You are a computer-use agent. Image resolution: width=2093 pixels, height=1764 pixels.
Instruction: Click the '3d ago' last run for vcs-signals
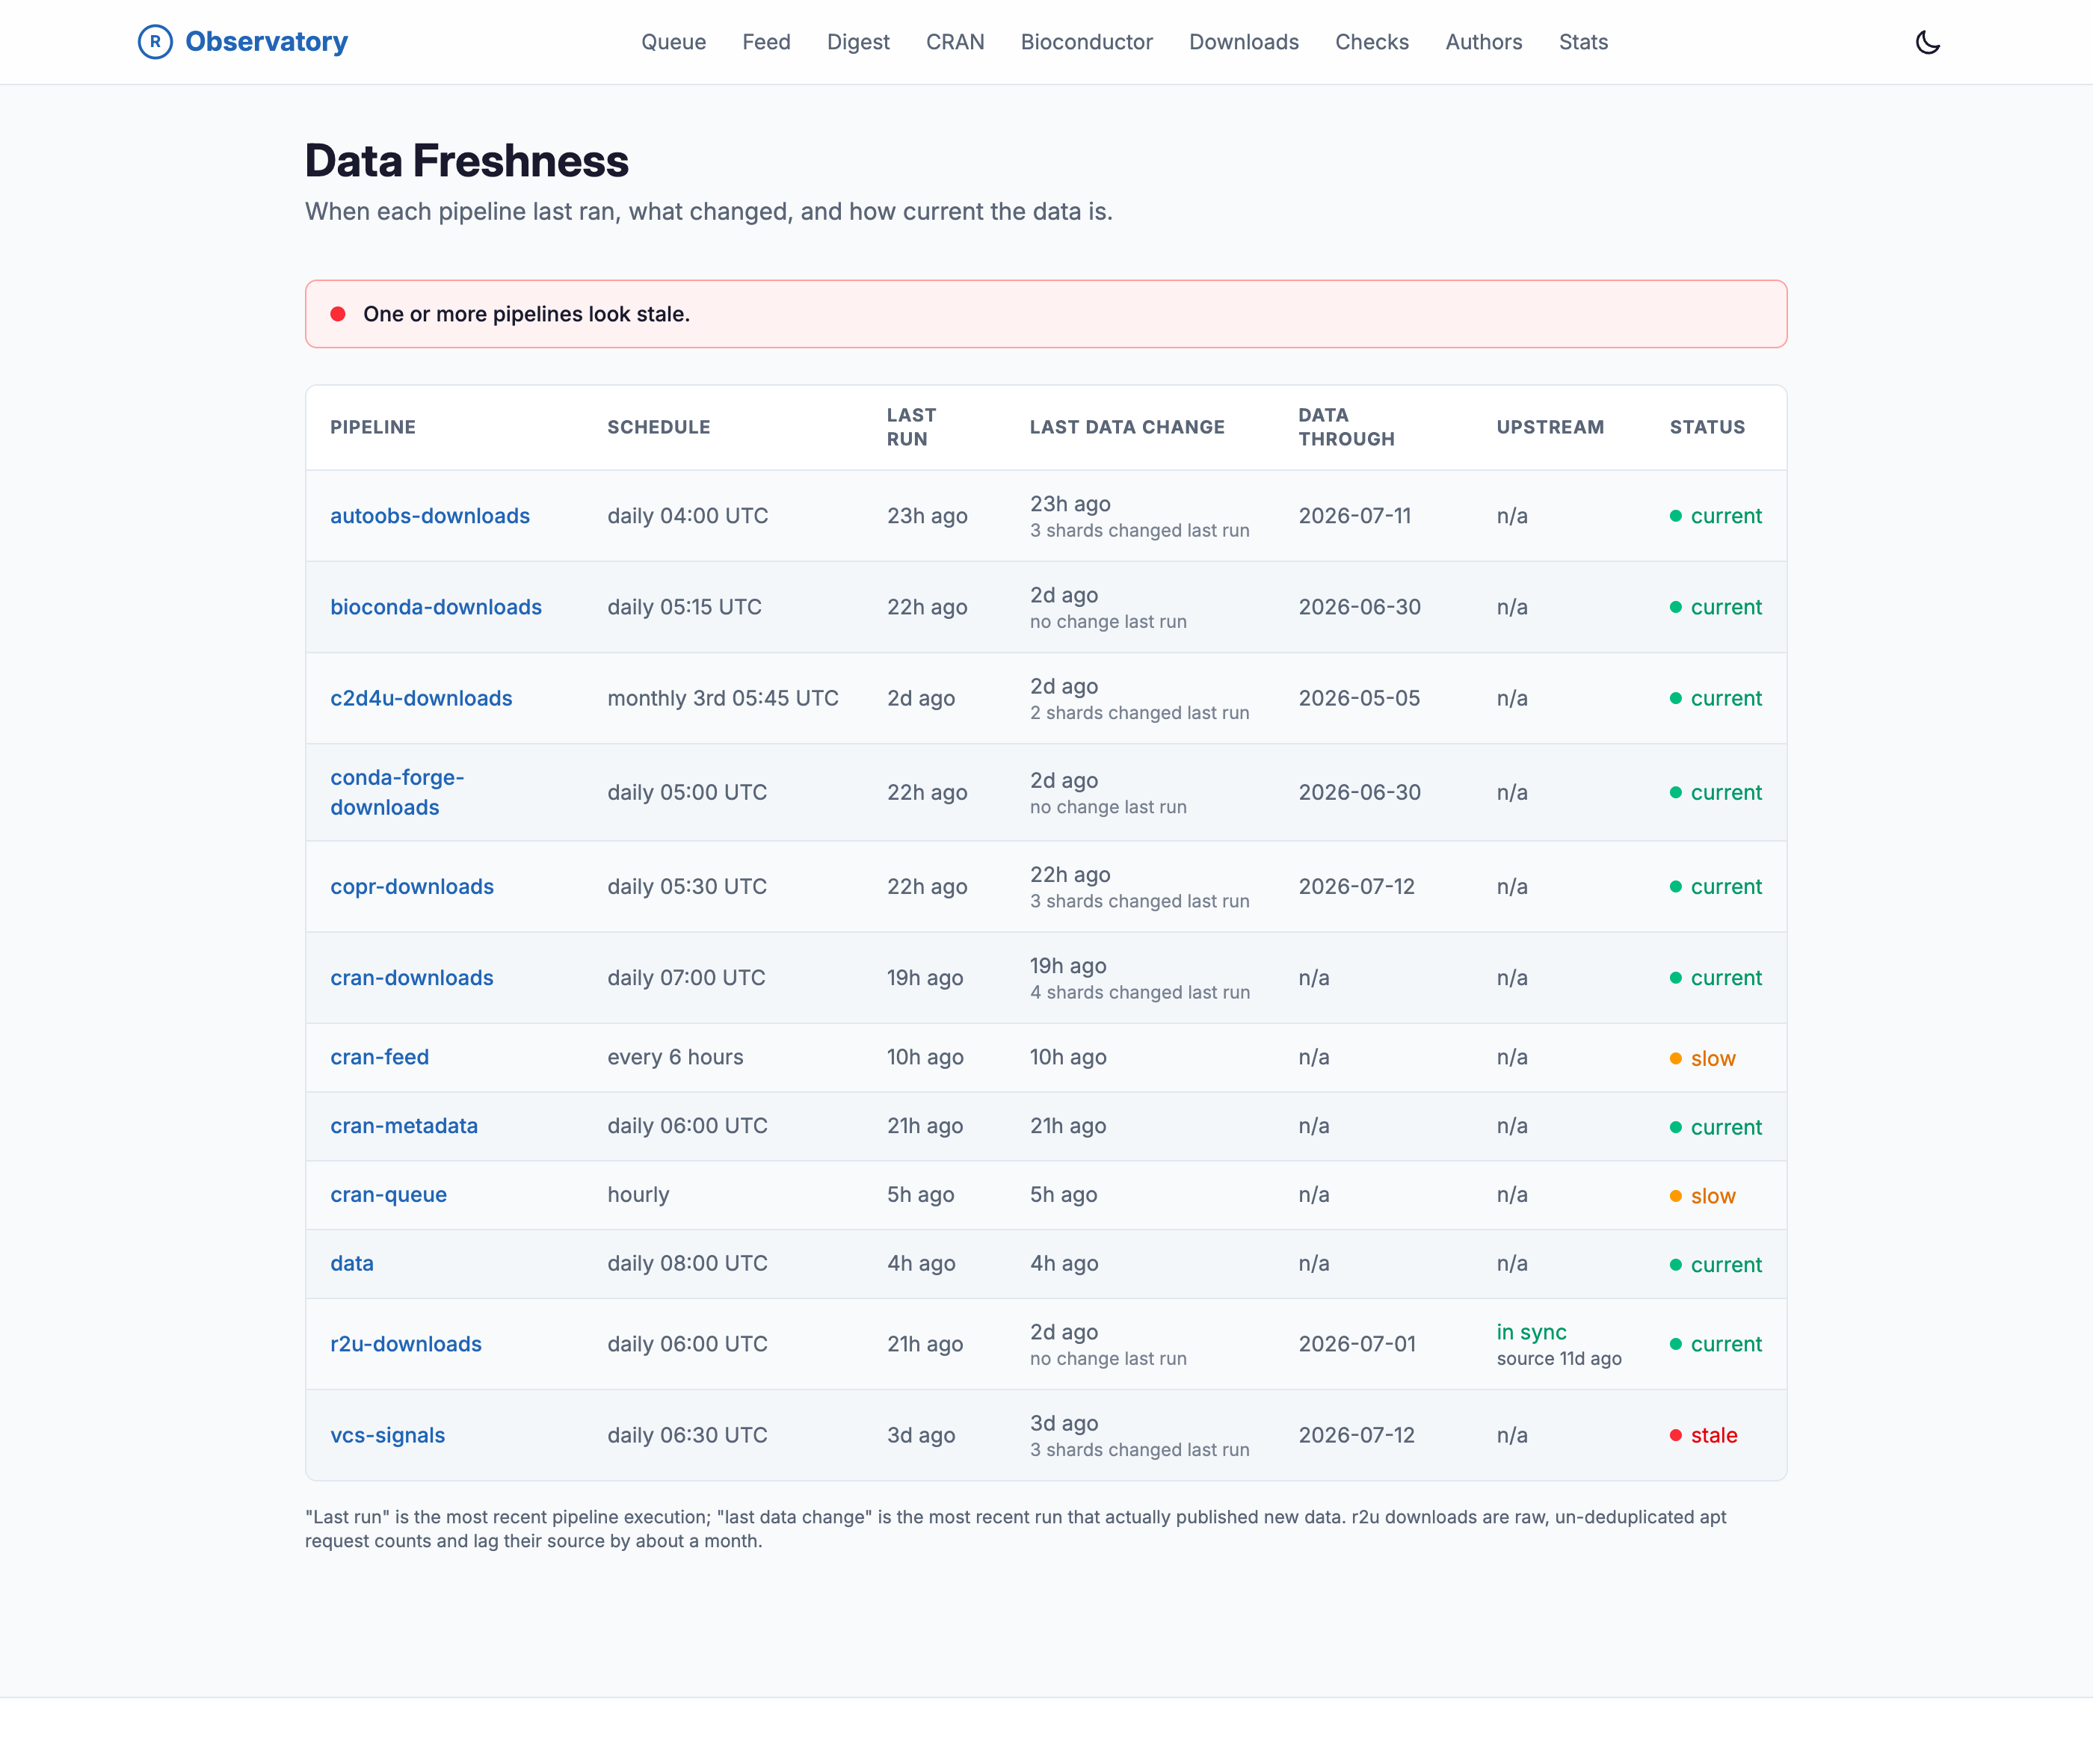921,1435
